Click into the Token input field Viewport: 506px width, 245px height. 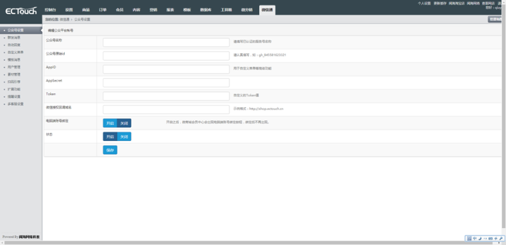[166, 97]
